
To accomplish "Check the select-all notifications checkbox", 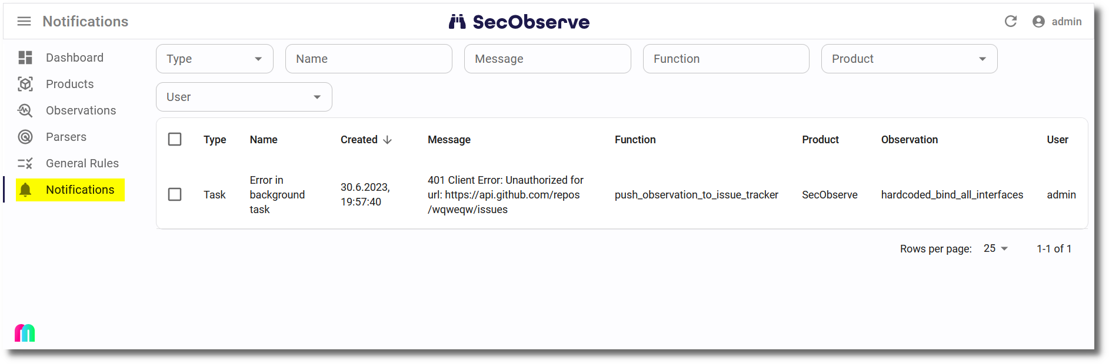I will (x=175, y=139).
